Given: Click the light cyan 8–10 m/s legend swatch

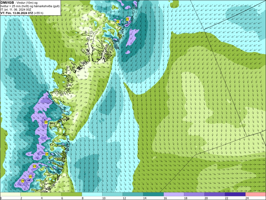Looking at the screenshot, I should (92, 194).
